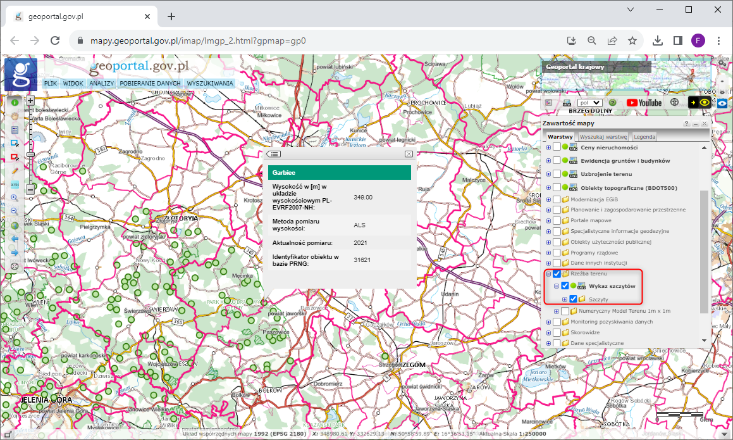Activate the hand pan tool

point(15,116)
